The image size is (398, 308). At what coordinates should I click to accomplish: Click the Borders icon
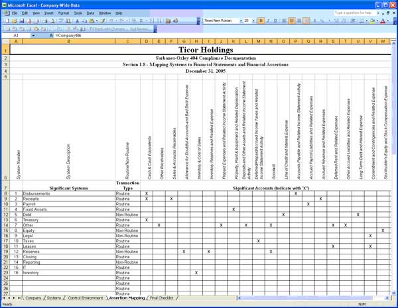click(362, 21)
